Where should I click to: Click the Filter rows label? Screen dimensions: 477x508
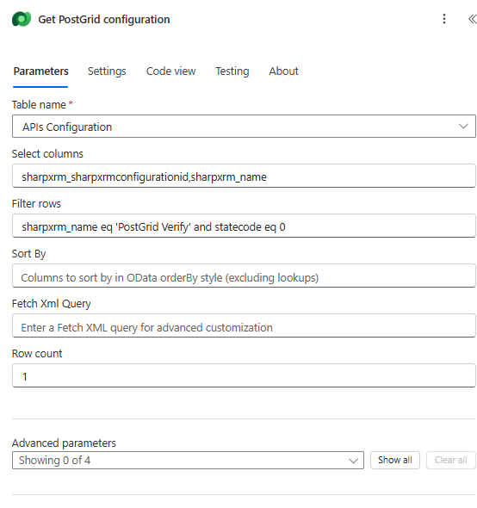36,204
